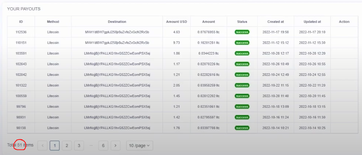Click the Action column header
Screen dimensions: 362x155
pyautogui.click(x=344, y=22)
